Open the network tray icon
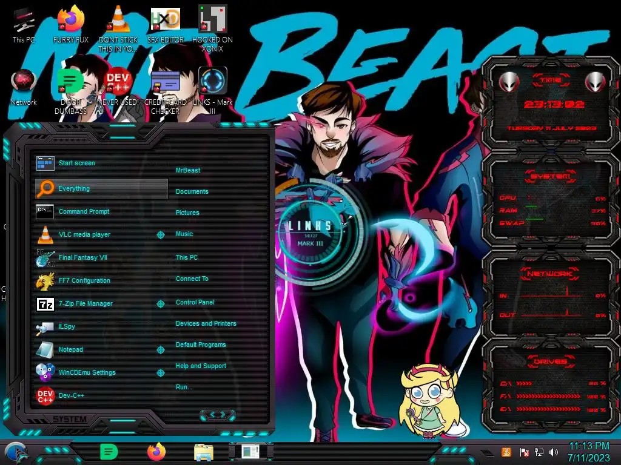Screen dimensions: 621x465 (539, 452)
